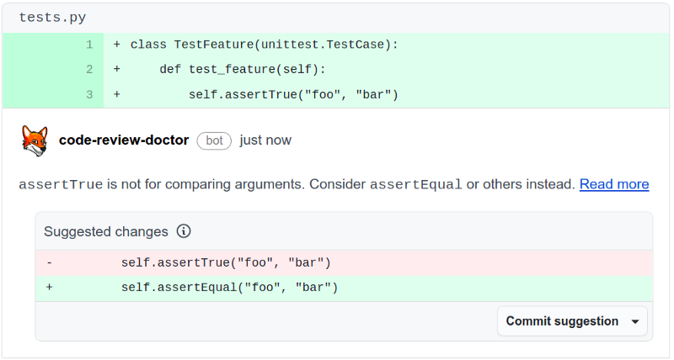The image size is (674, 360).
Task: Click the Commit suggestion button
Action: coord(562,321)
